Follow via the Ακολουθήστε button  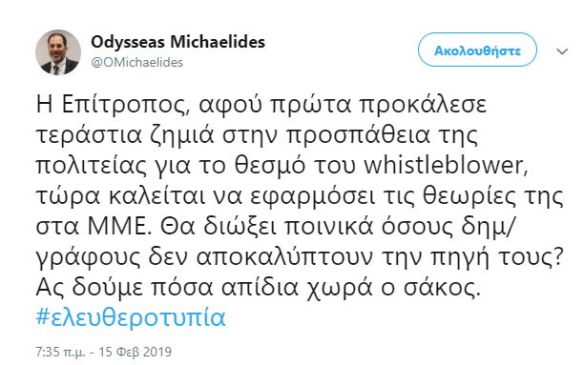(477, 50)
